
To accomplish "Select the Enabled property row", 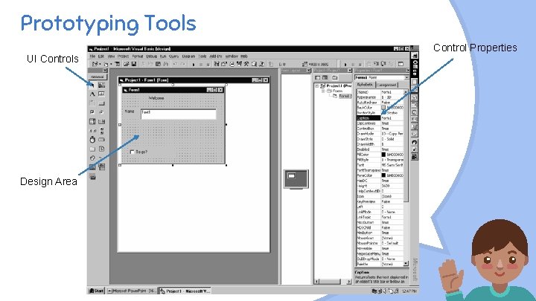I will point(380,149).
